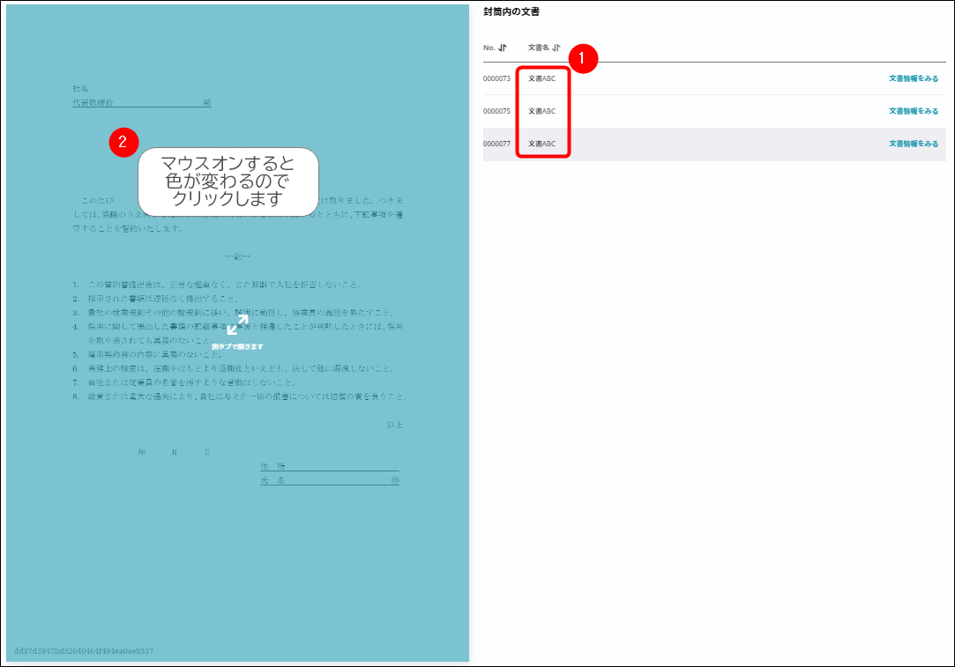Click the 文書名 column header text
955x667 pixels.
pyautogui.click(x=538, y=48)
